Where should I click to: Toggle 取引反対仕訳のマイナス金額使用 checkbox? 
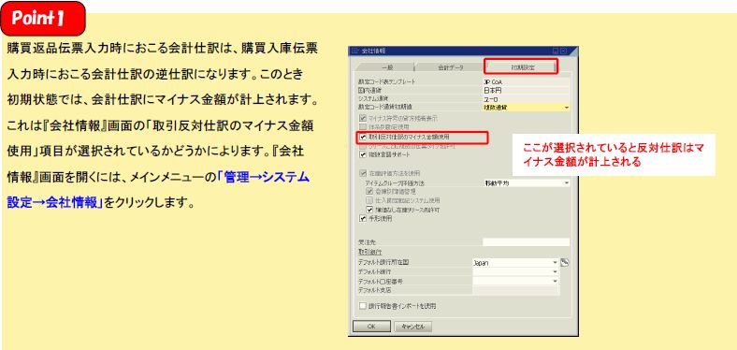tap(362, 137)
